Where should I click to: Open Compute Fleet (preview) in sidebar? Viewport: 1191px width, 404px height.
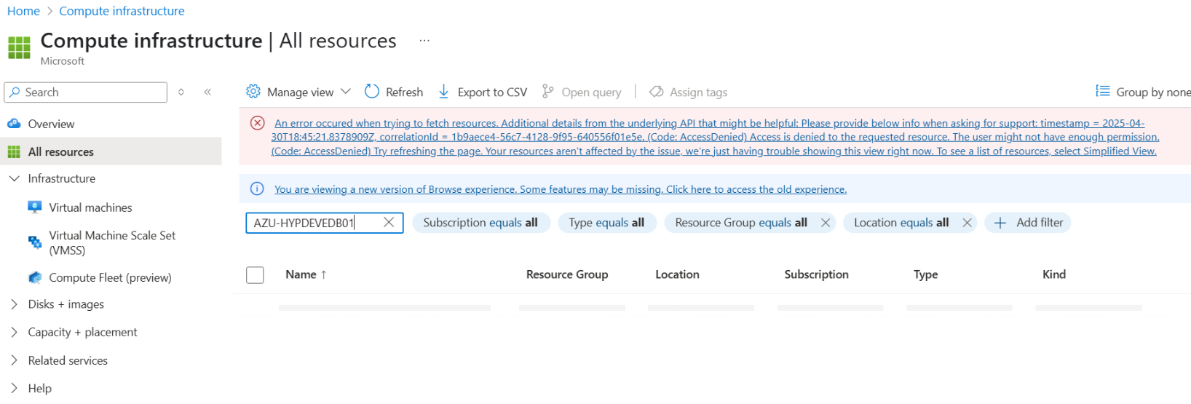(x=111, y=277)
